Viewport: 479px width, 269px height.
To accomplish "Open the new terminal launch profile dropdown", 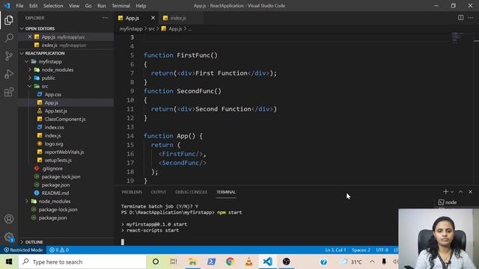I will (452, 192).
